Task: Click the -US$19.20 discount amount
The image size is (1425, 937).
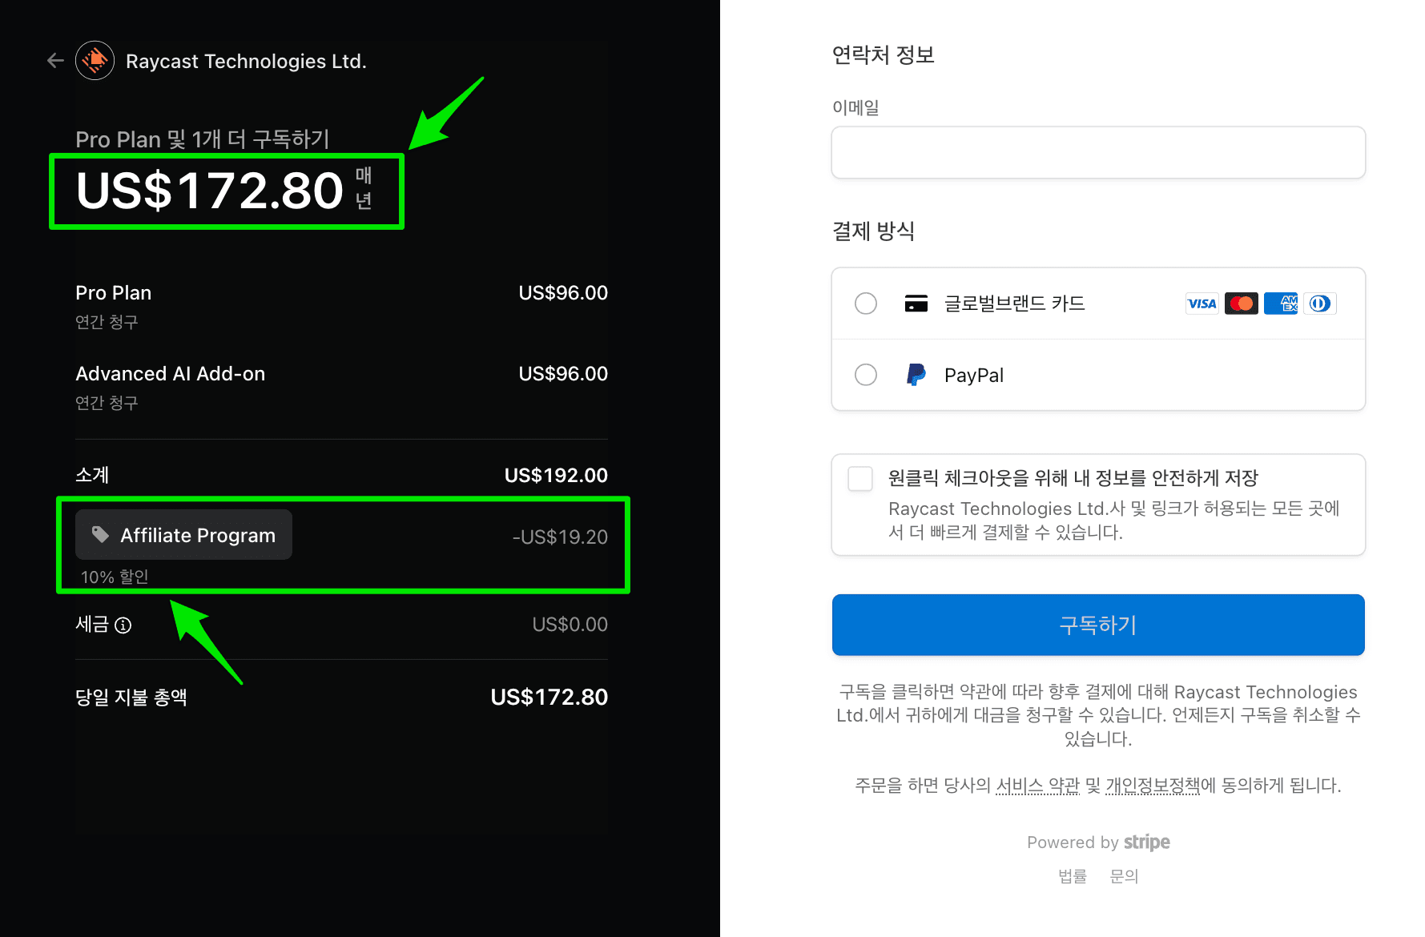Action: [x=560, y=537]
